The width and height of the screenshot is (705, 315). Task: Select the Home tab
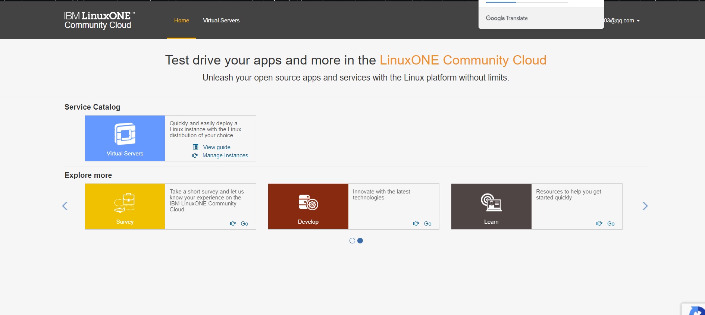(x=182, y=21)
